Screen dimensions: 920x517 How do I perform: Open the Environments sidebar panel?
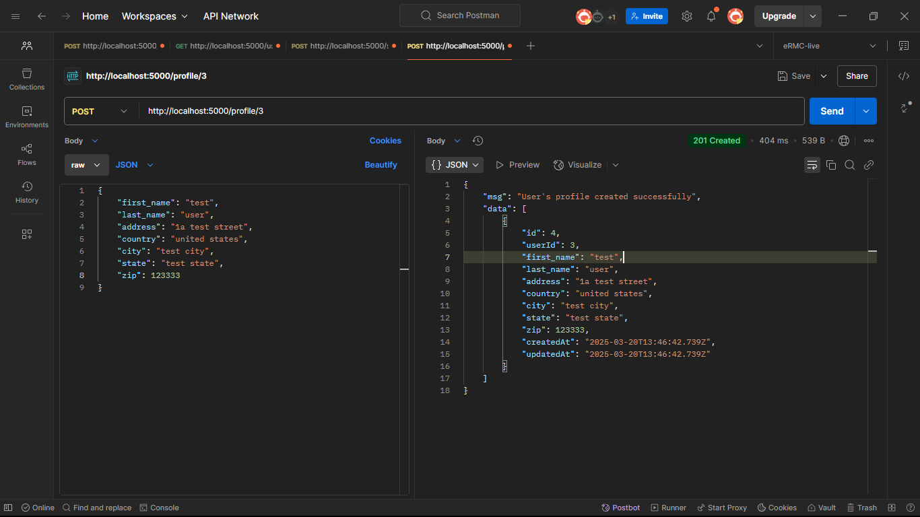27,116
